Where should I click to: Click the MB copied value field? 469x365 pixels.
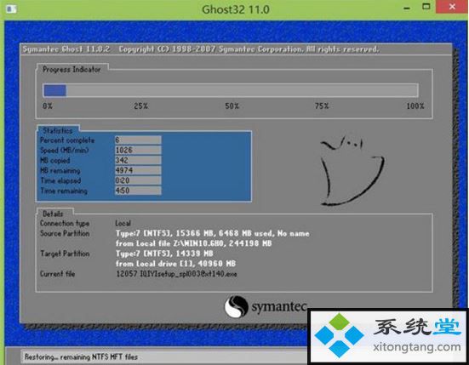[x=138, y=160]
